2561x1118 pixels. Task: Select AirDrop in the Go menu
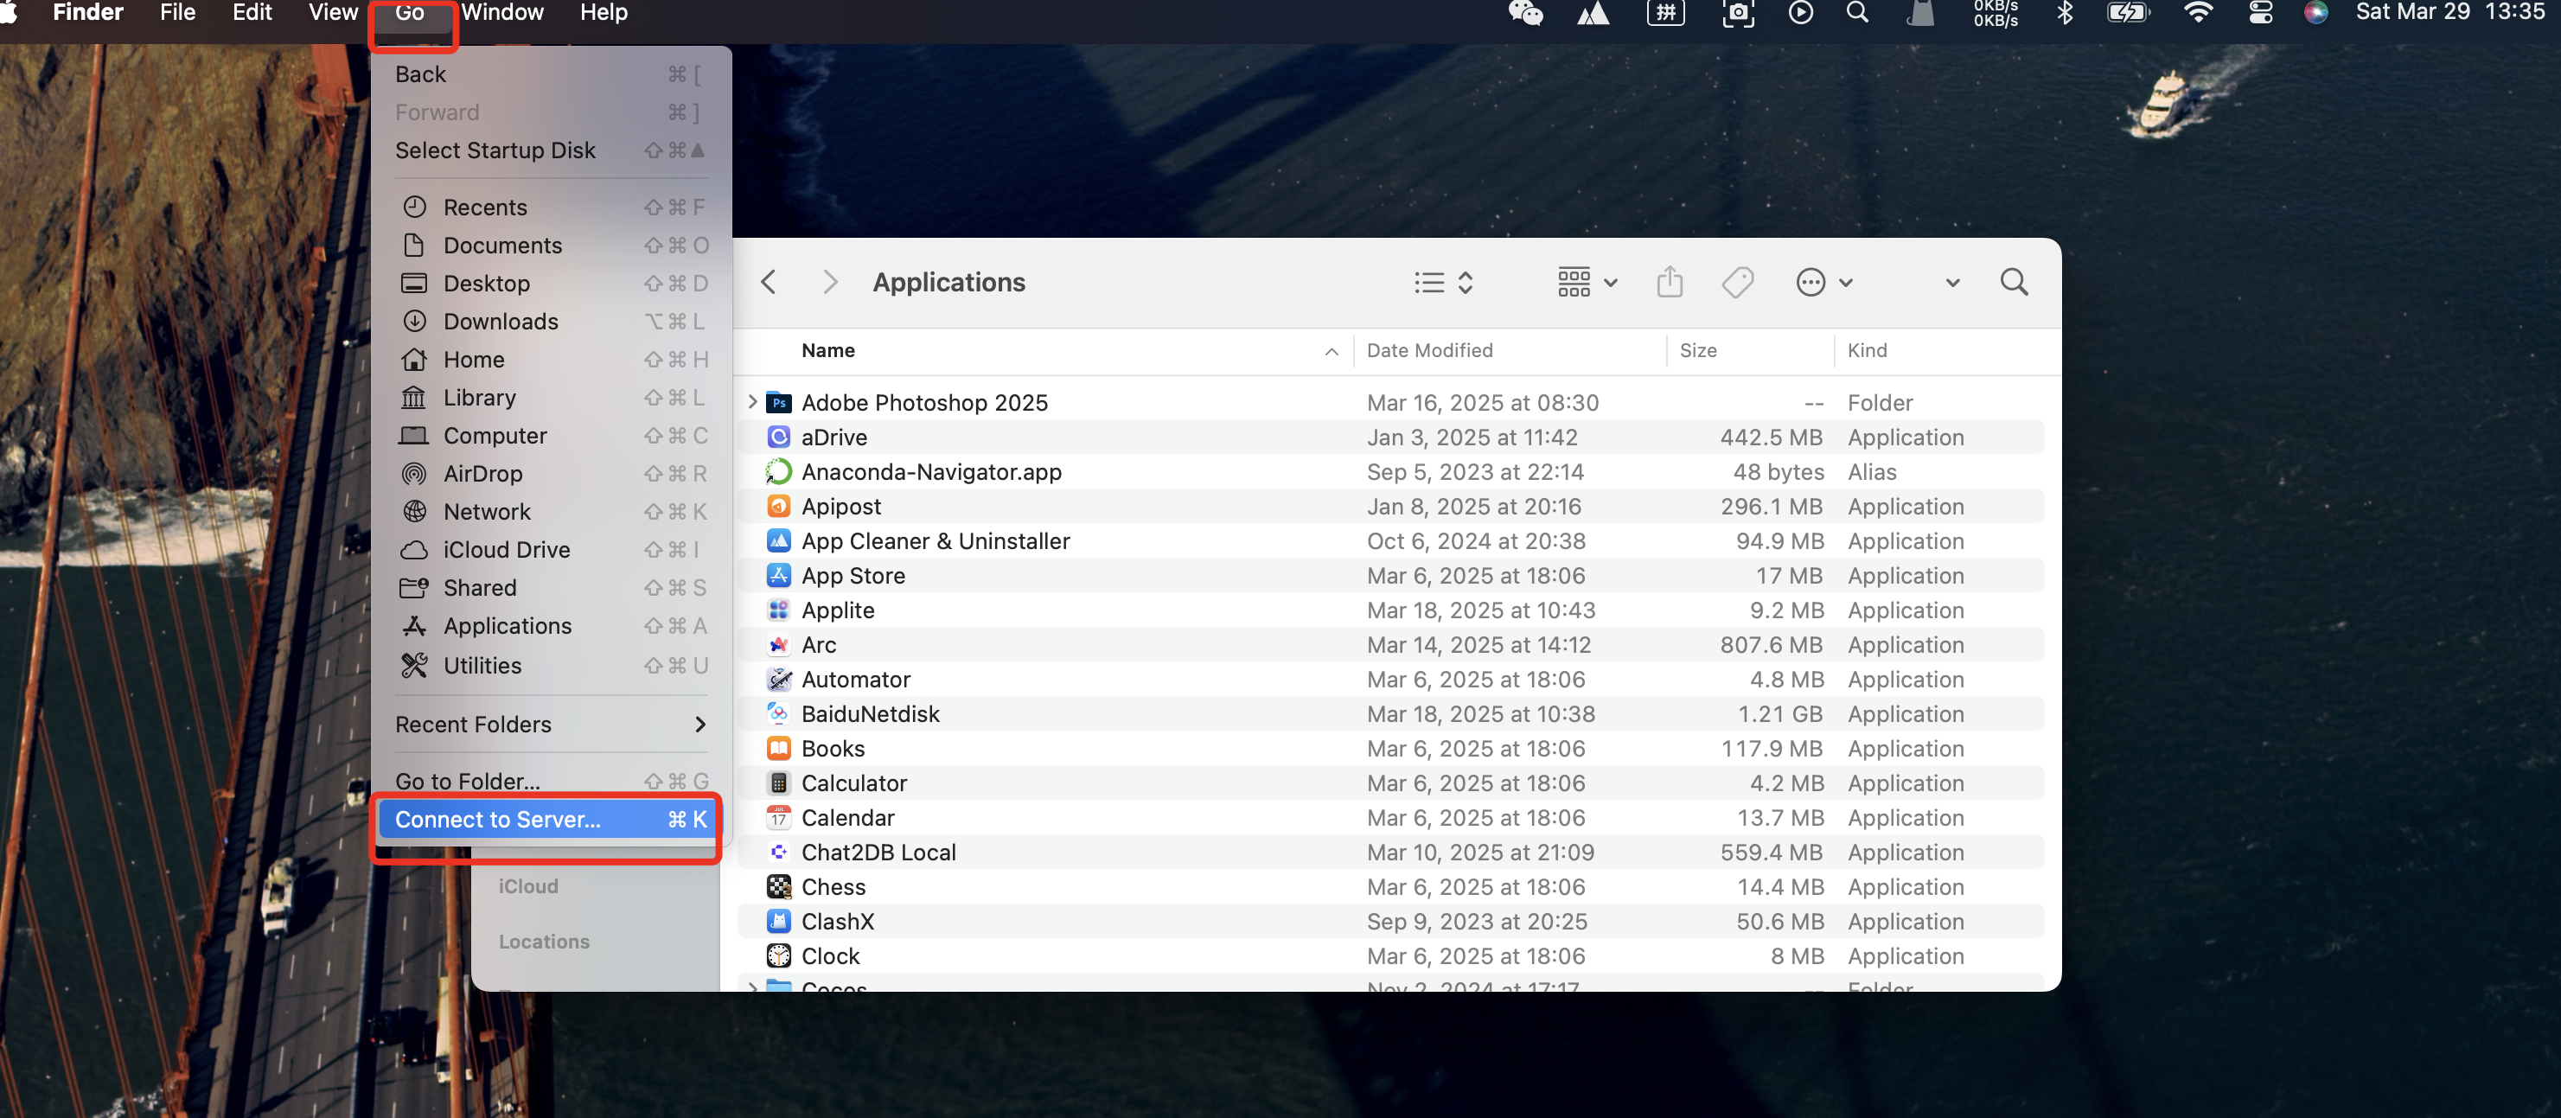550,474
